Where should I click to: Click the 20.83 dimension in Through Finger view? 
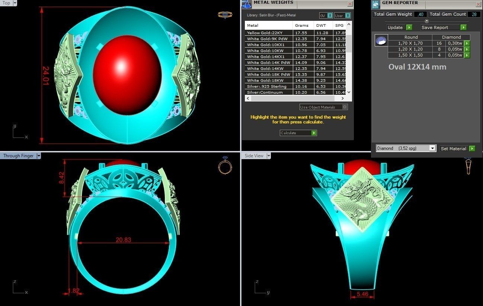point(123,240)
